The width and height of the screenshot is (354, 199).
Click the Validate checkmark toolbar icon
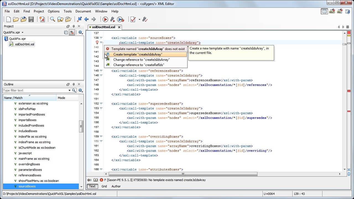[x=133, y=19]
